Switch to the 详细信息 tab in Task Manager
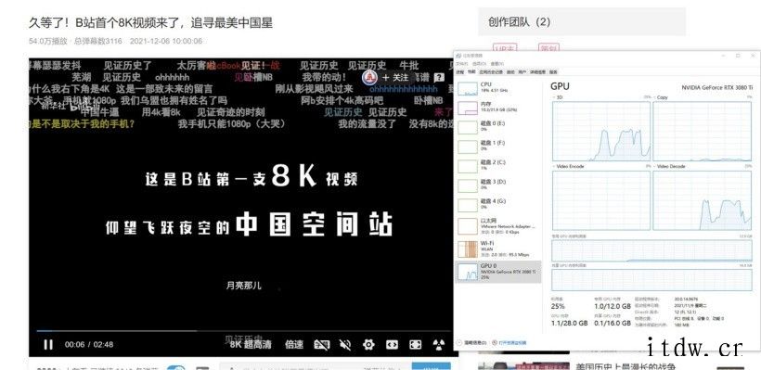The image size is (761, 370). (x=537, y=71)
